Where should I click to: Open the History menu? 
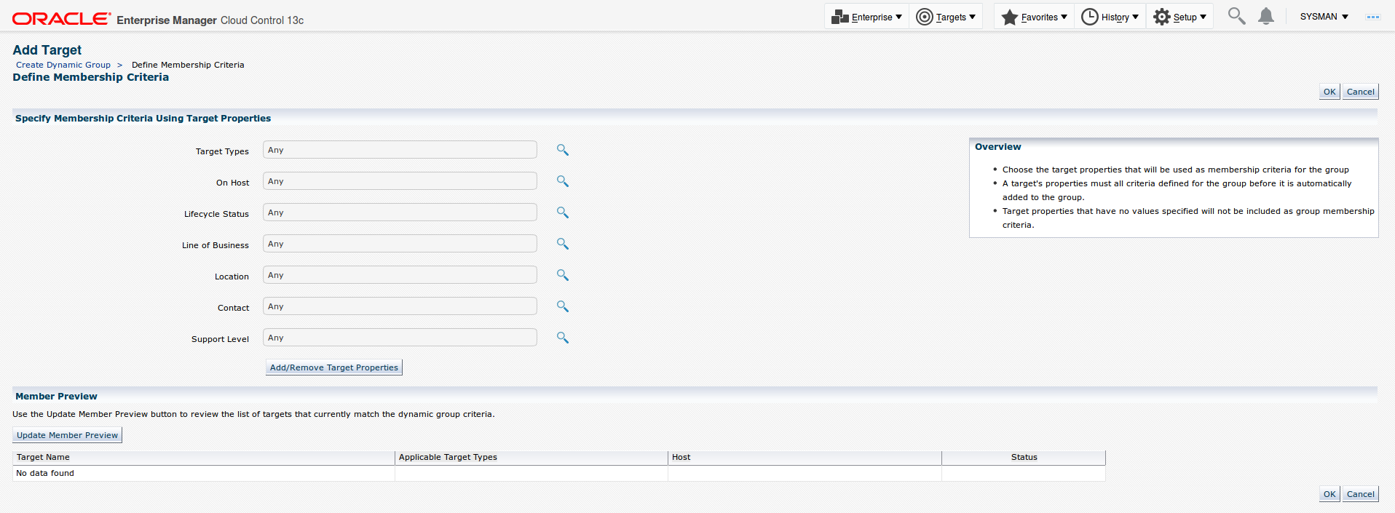(x=1110, y=17)
